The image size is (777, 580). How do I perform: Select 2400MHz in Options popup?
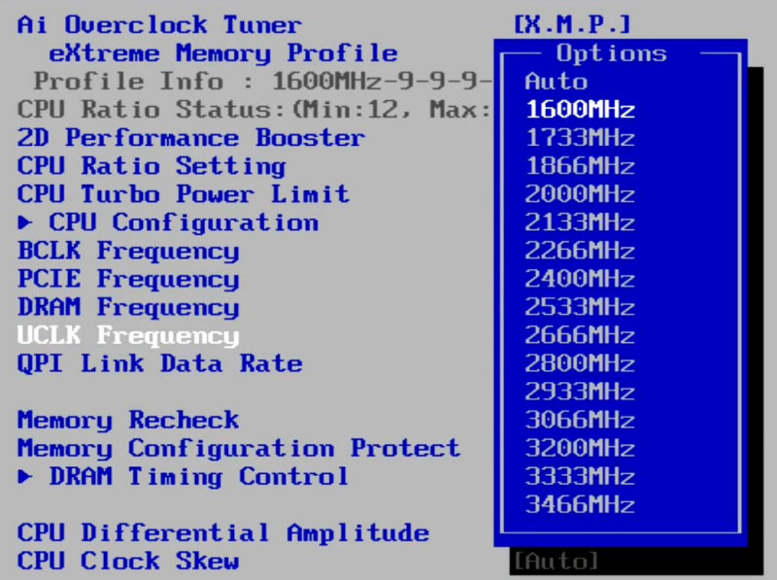point(580,279)
